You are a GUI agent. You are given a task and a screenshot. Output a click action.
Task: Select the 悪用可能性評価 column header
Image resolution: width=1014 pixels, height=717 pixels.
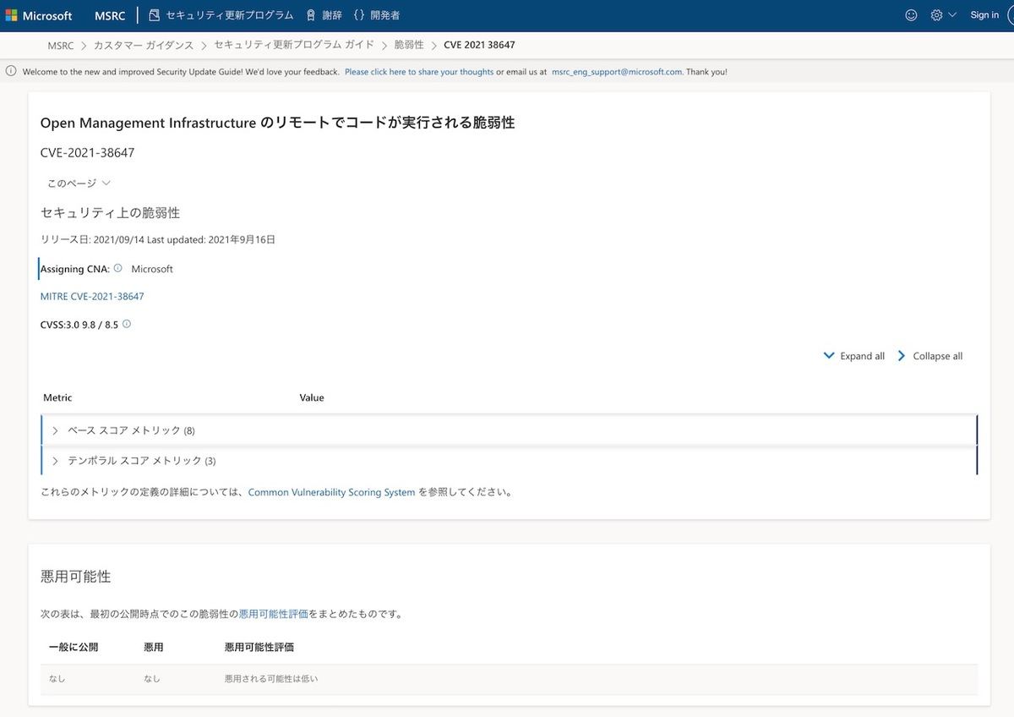[259, 647]
